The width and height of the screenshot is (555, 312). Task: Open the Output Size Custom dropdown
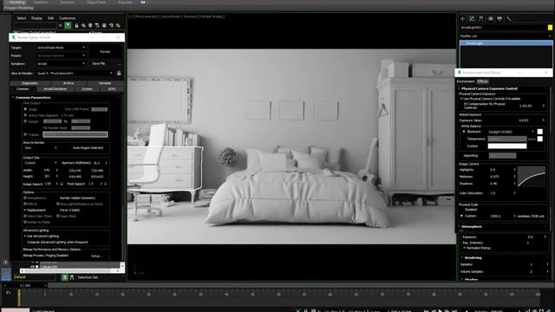pyautogui.click(x=41, y=163)
